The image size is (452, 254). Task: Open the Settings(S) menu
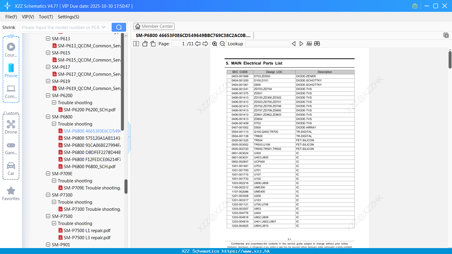click(x=69, y=17)
